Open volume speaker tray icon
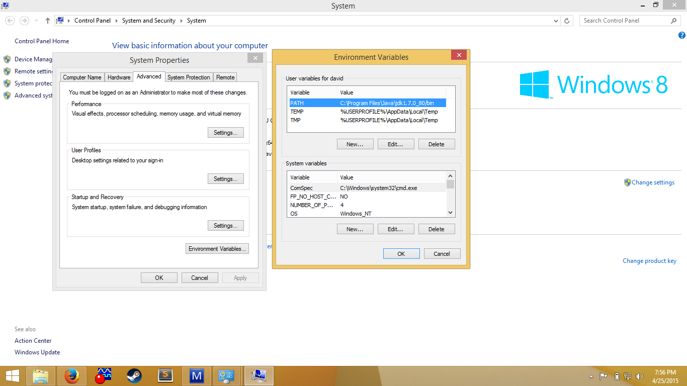Viewport: 687px width, 386px height. [640, 376]
